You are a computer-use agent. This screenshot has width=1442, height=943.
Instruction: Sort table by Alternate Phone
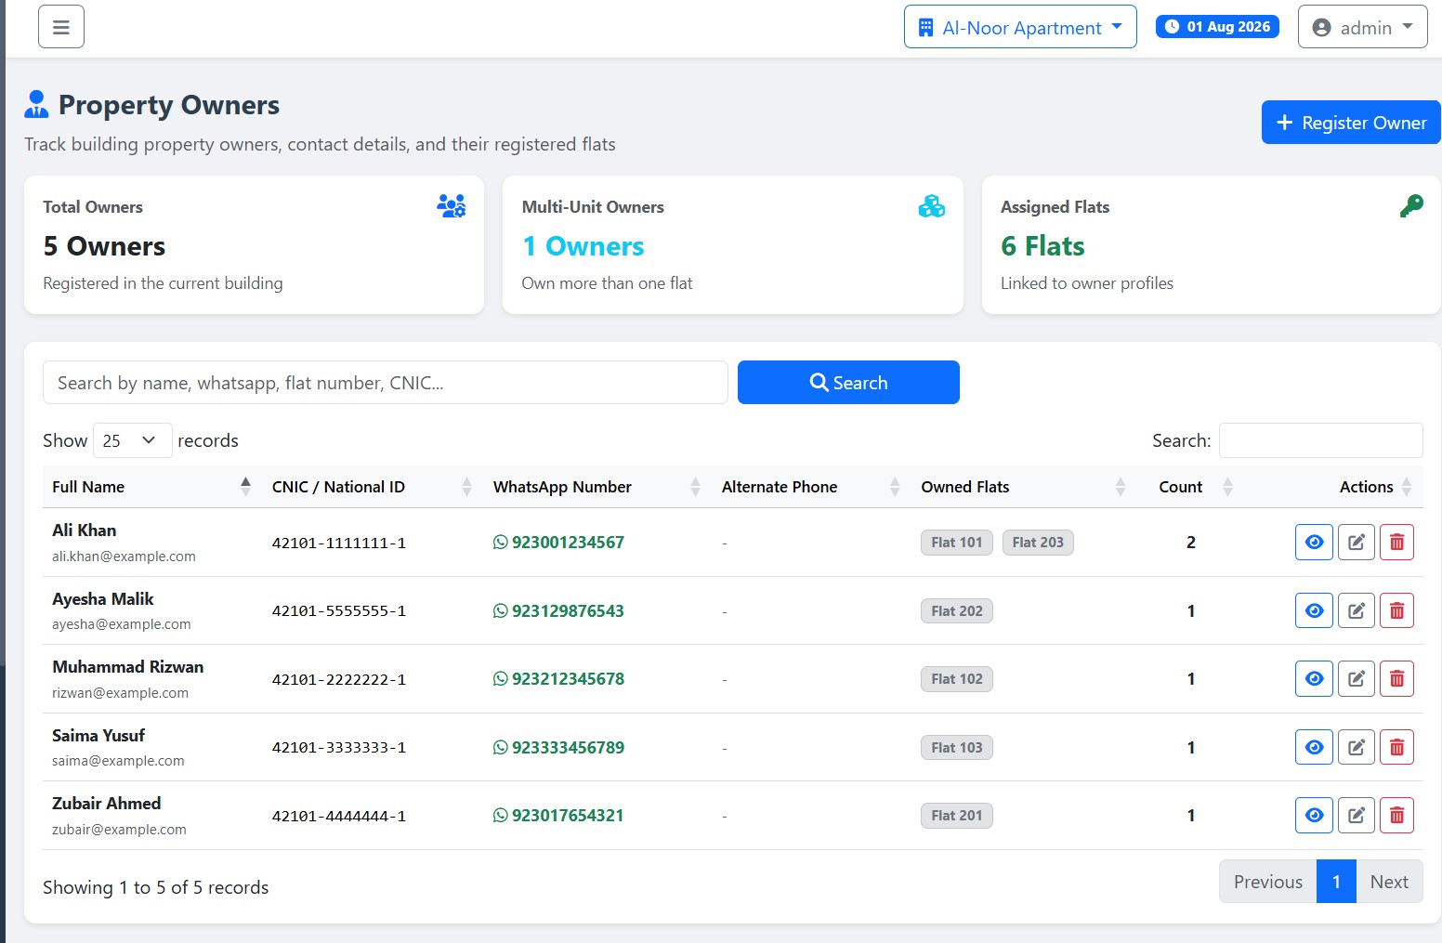pos(811,487)
